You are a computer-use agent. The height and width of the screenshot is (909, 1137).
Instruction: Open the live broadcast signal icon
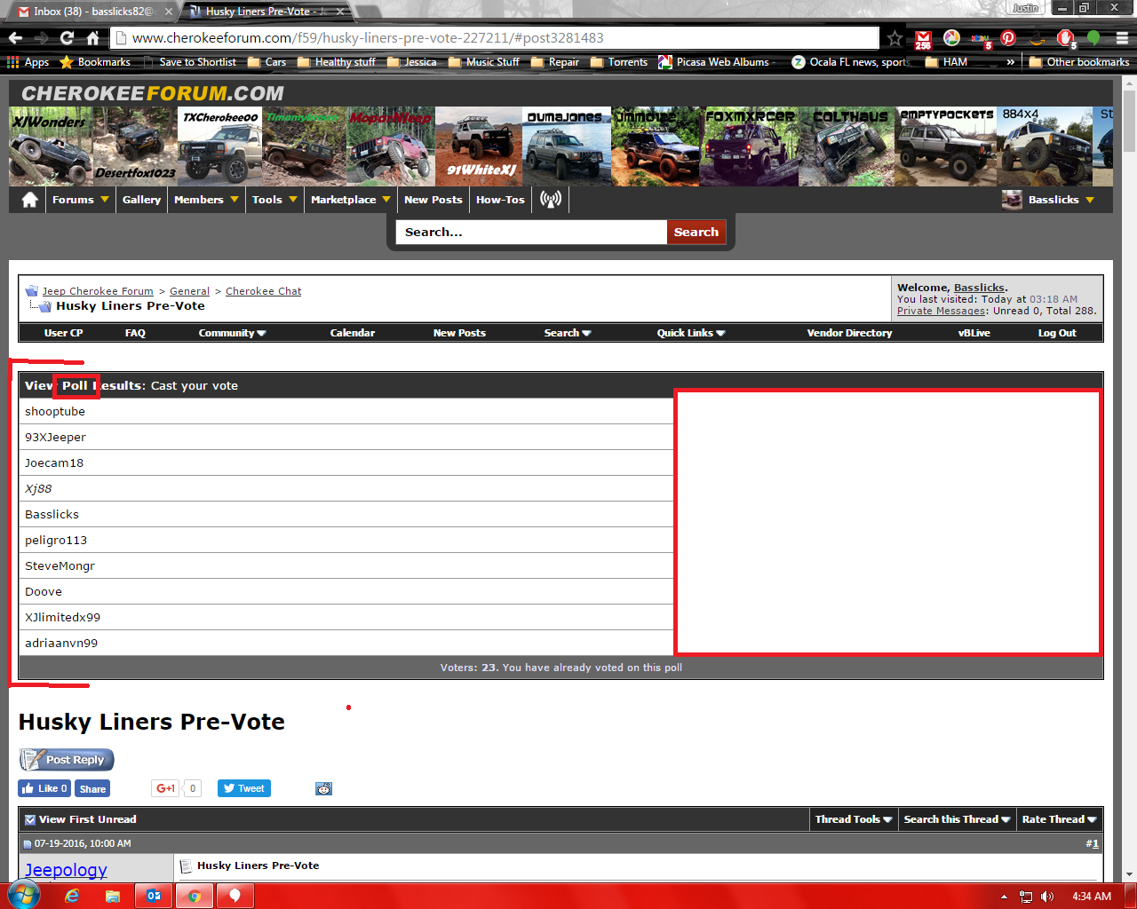pos(551,200)
